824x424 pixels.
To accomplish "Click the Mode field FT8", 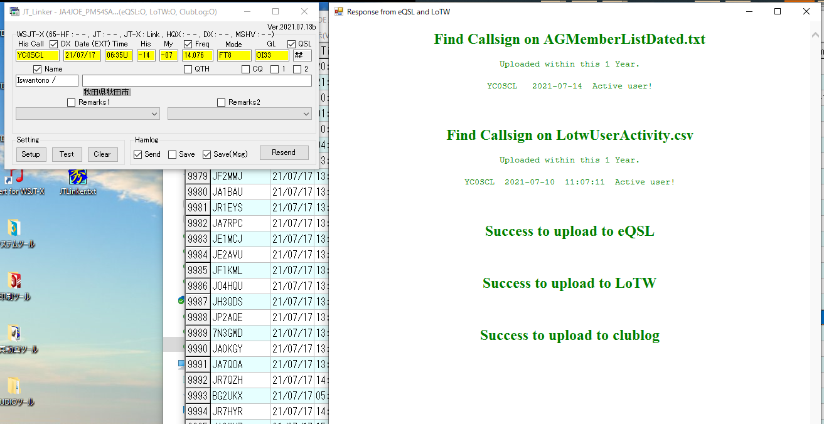I will pyautogui.click(x=234, y=55).
